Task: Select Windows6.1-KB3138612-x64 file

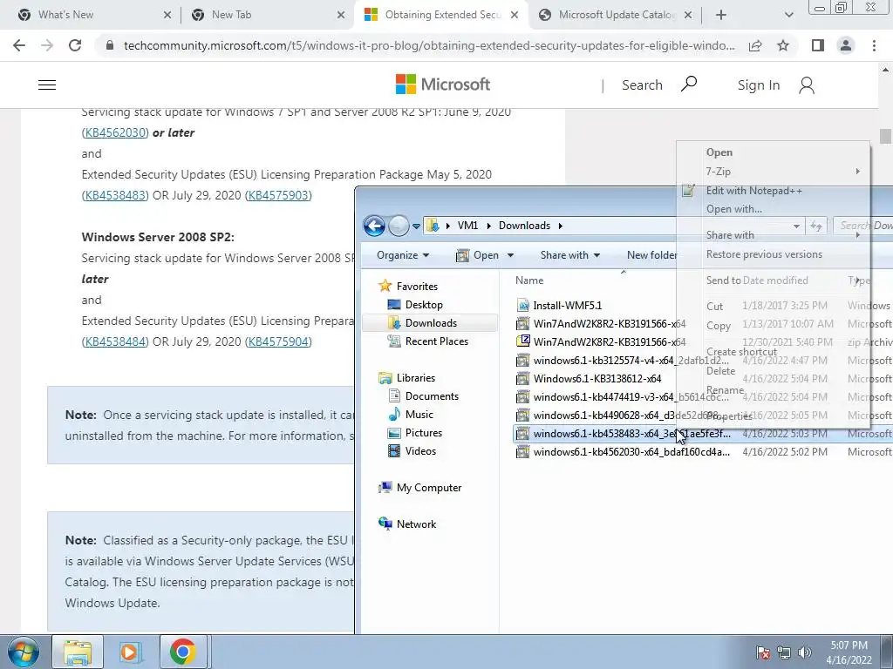Action: [596, 378]
